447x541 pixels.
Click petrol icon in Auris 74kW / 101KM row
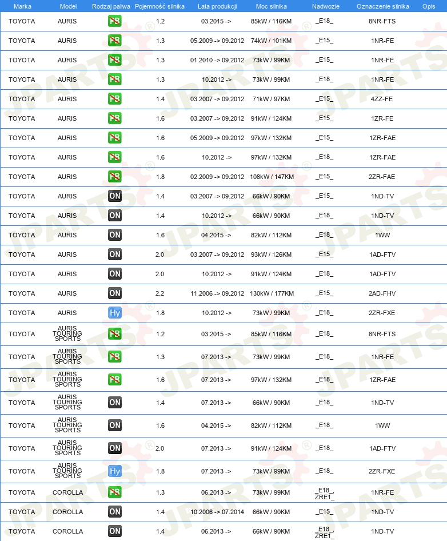click(x=114, y=41)
